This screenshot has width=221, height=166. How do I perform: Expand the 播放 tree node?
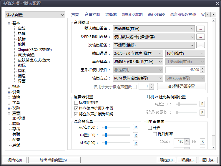[x=9, y=87]
